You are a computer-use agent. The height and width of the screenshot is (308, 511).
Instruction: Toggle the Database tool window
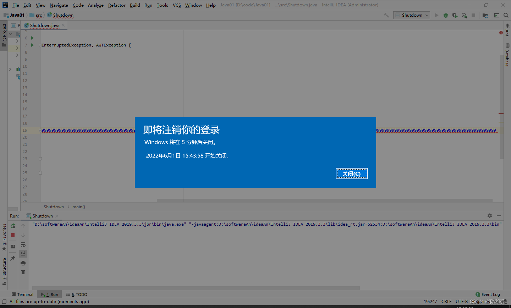pos(507,55)
